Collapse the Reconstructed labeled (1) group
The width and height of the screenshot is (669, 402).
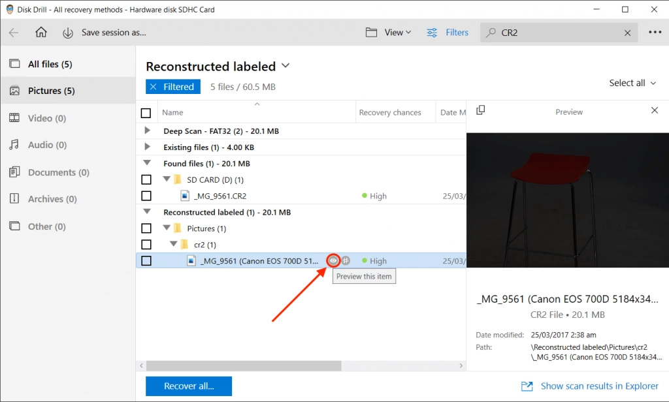tap(147, 211)
